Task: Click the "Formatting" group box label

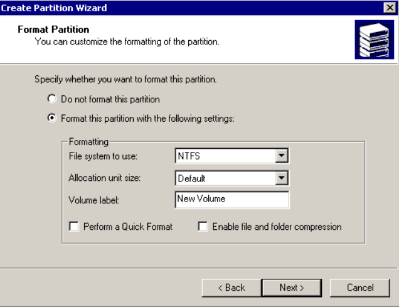Action: click(88, 143)
